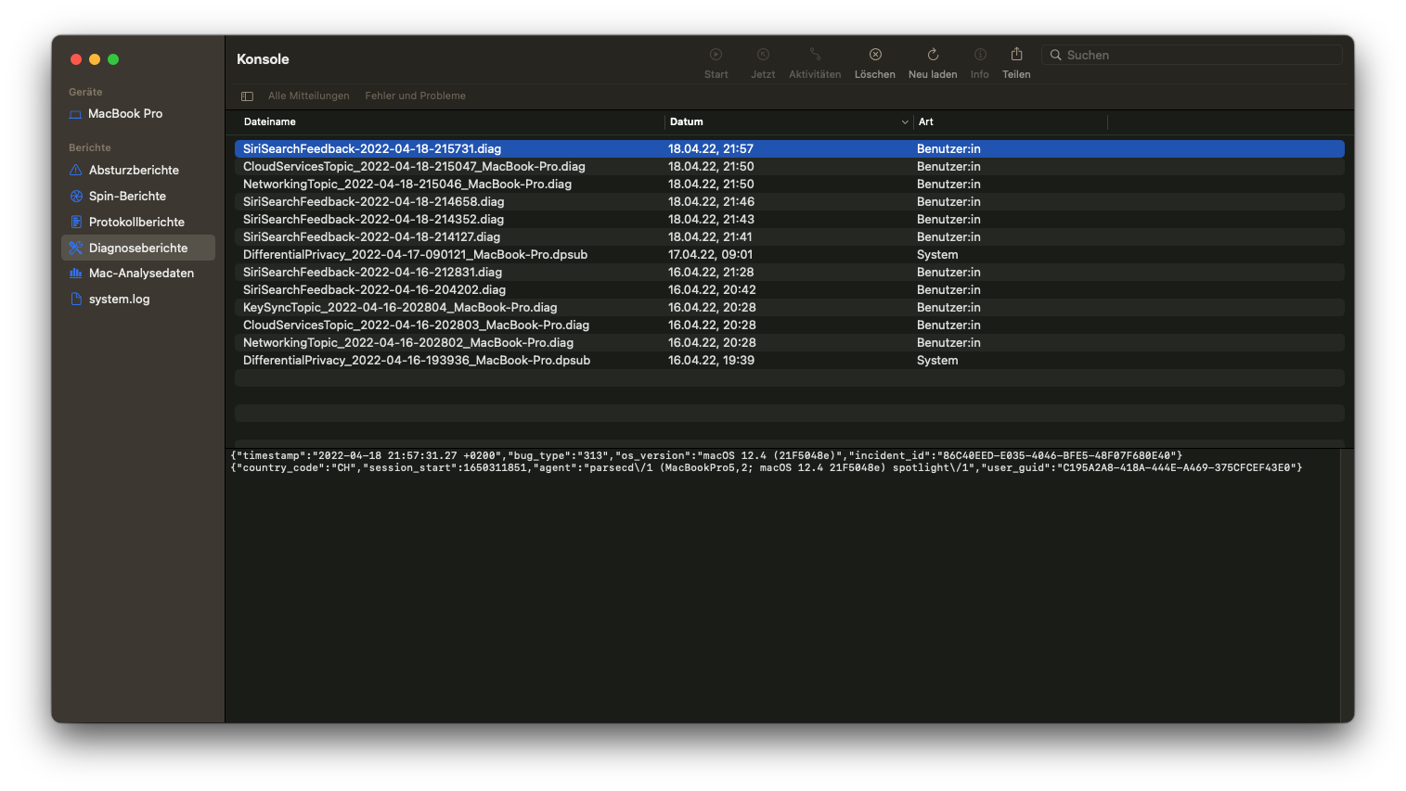Image resolution: width=1406 pixels, height=791 pixels.
Task: Toggle the sidebar filter bar icon
Action: point(247,96)
